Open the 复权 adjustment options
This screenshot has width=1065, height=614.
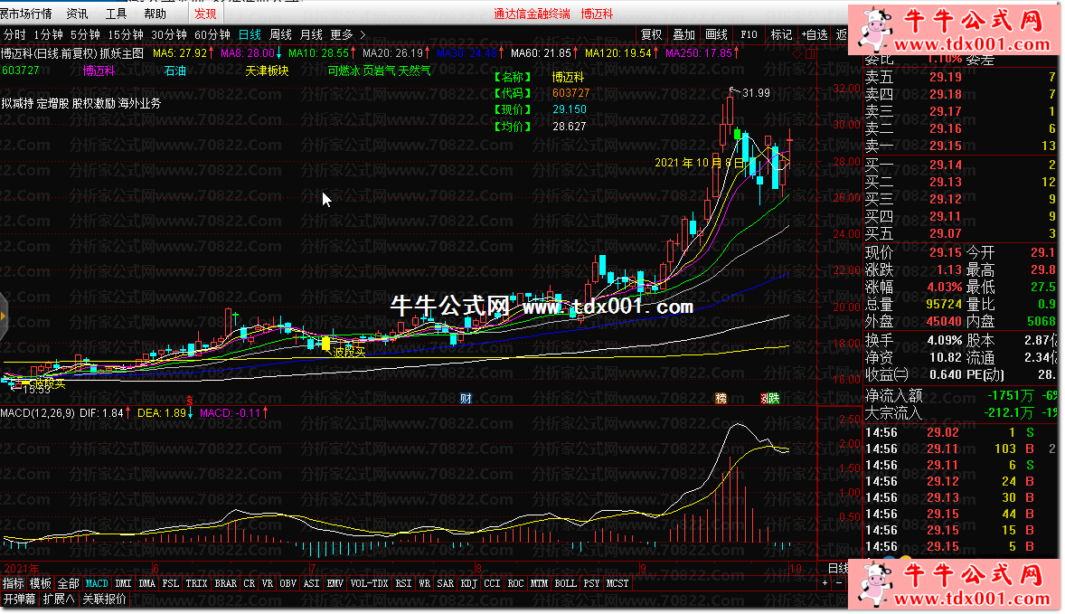tap(651, 34)
